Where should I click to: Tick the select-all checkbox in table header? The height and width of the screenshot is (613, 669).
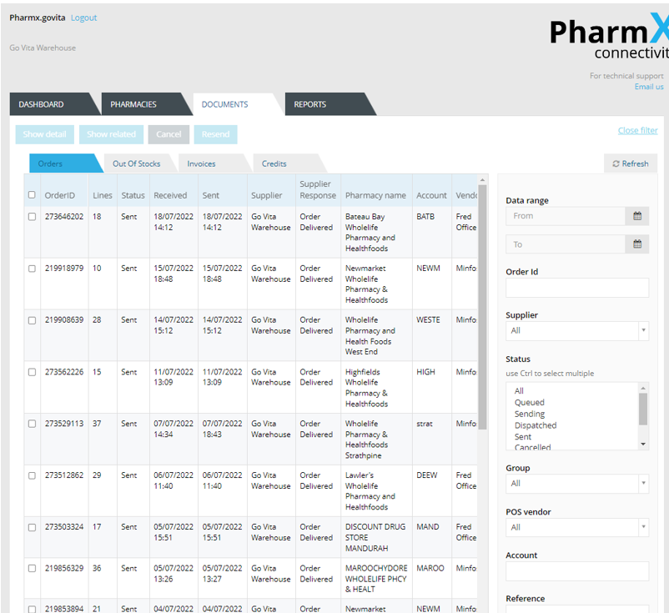point(32,195)
